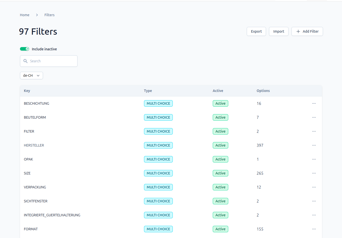The image size is (342, 238).
Task: Click the breadcrumb chevron separator icon
Action: pos(37,15)
